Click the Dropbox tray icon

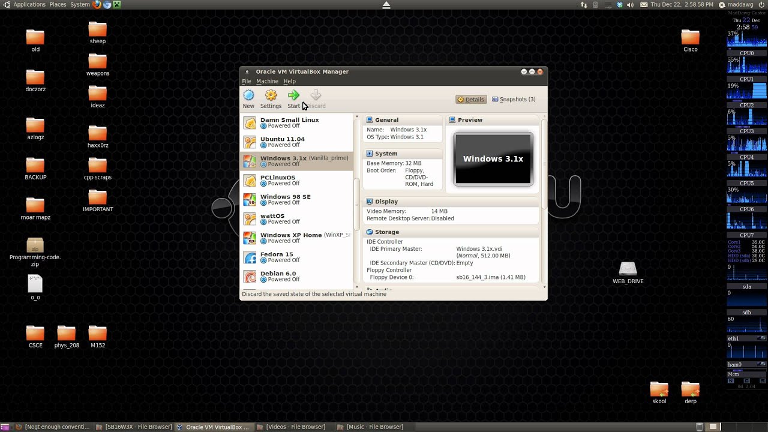coord(619,4)
